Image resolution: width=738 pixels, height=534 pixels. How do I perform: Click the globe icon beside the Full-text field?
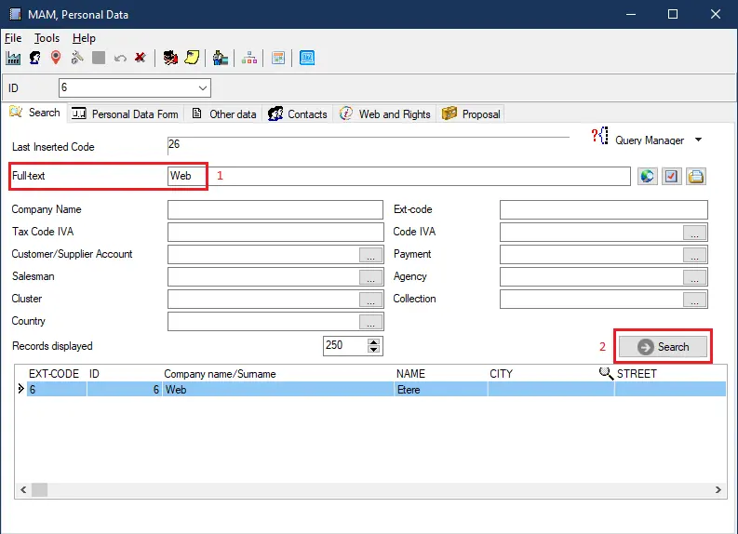pyautogui.click(x=648, y=176)
